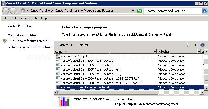The image size is (209, 109).
Task: Click the search magnifier icon
Action: (205, 11)
